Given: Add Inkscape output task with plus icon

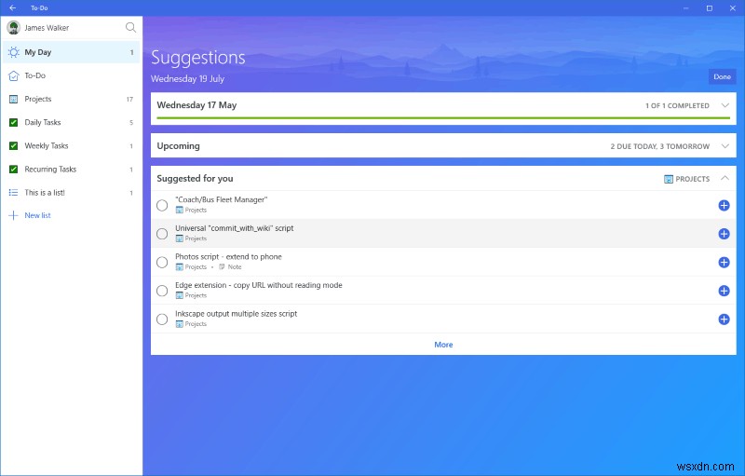Looking at the screenshot, I should (724, 320).
